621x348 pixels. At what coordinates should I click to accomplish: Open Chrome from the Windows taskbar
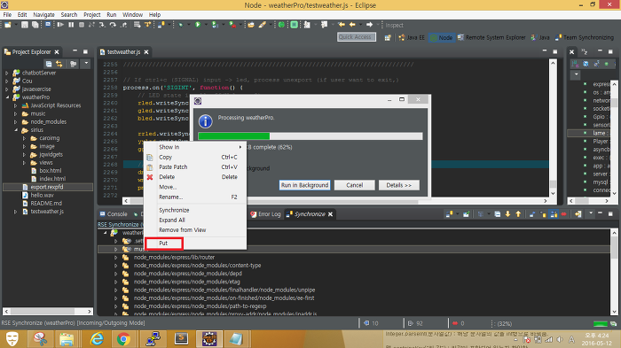pos(123,339)
